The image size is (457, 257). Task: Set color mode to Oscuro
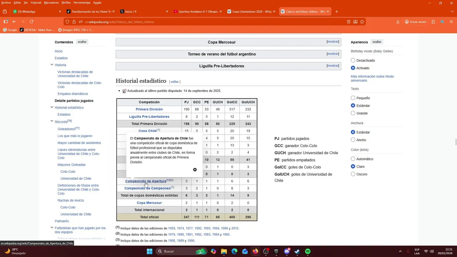353,174
